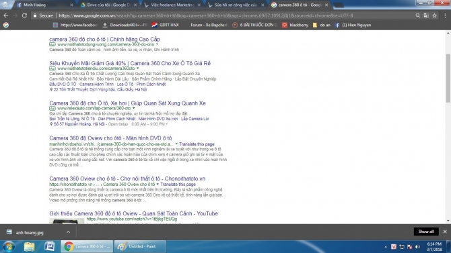This screenshot has height=253, width=451.
Task: Open Google shortcut in bookmarks bar
Action: coord(6,26)
